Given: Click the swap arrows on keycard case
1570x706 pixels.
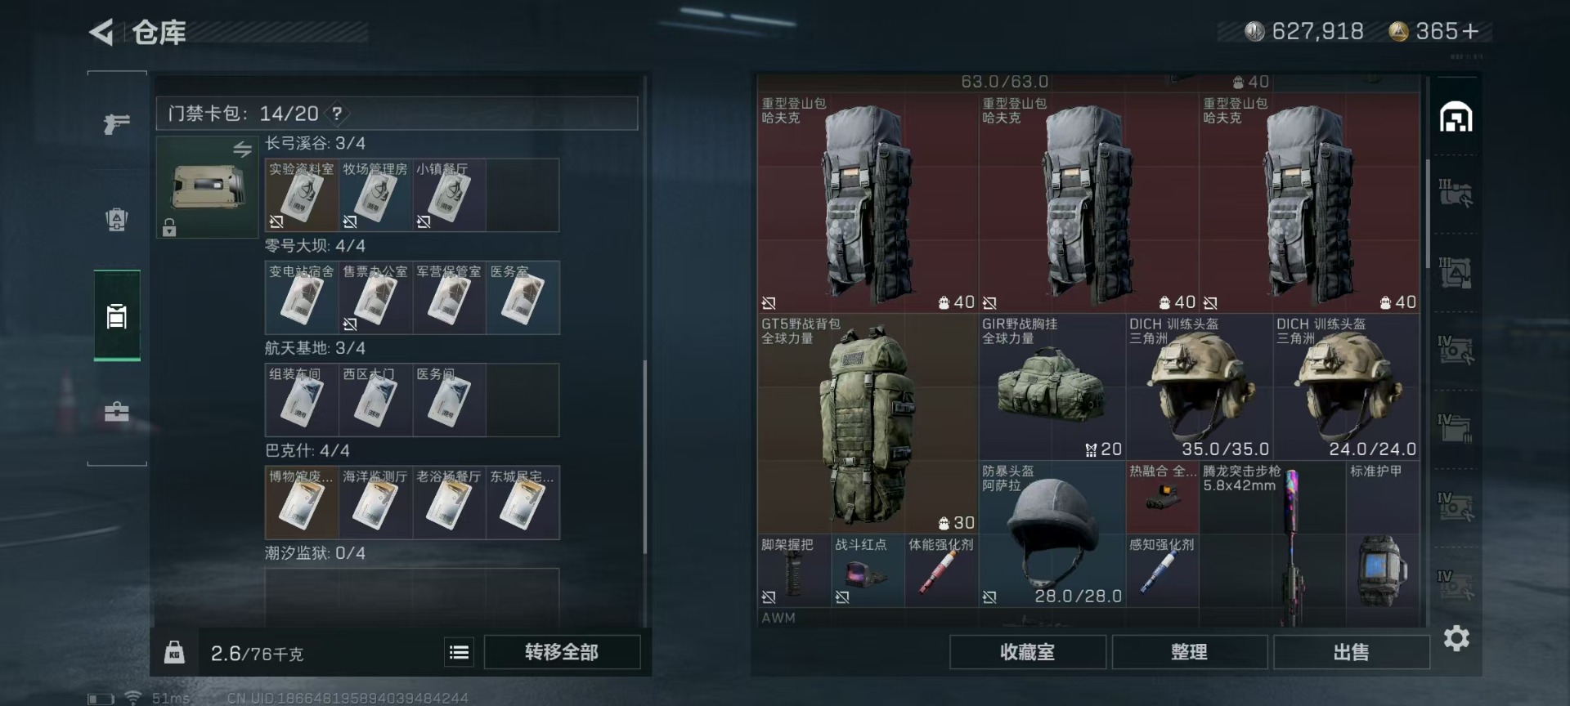Looking at the screenshot, I should coord(242,150).
